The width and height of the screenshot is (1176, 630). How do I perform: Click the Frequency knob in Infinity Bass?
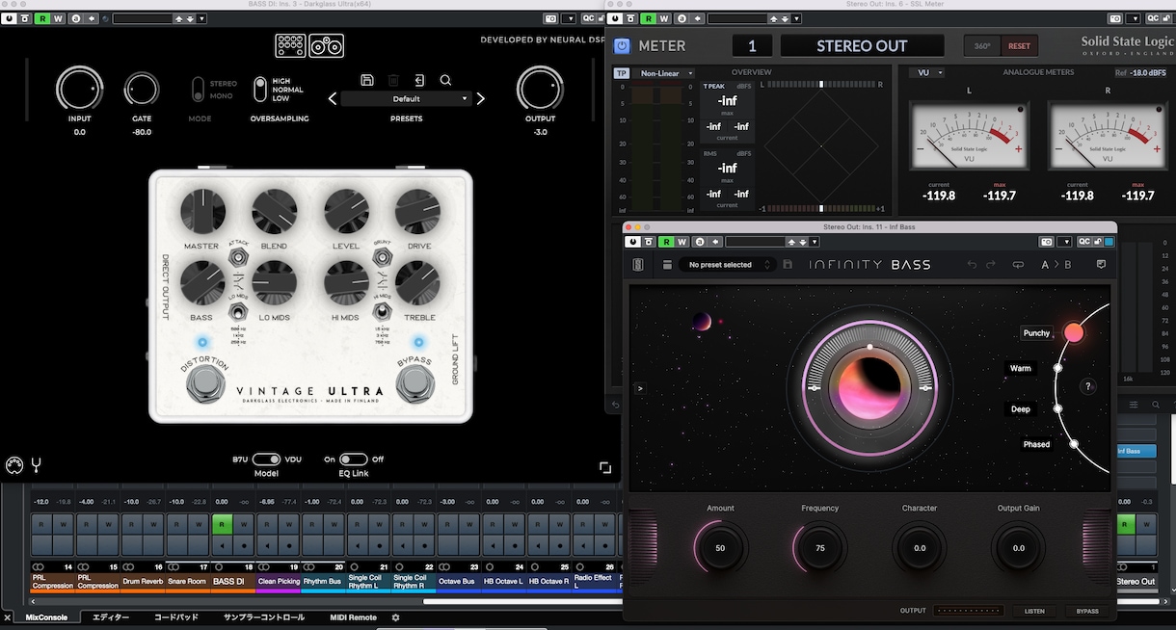coord(819,548)
